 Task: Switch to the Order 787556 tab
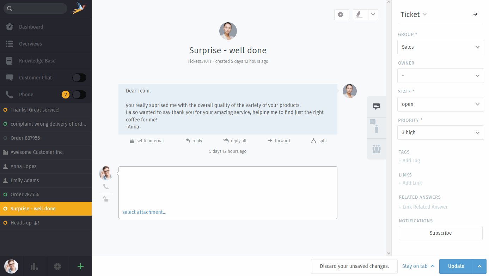(x=25, y=194)
